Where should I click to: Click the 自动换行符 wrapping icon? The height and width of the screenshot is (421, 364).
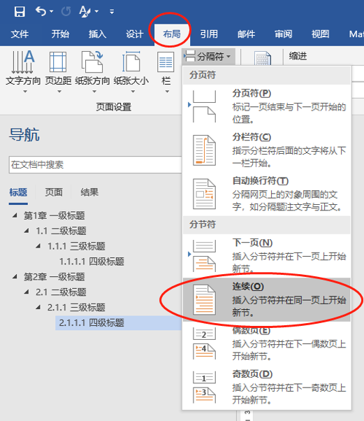205,194
